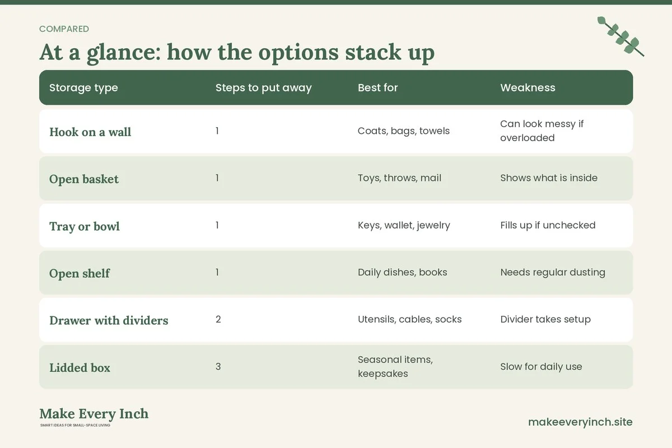672x448 pixels.
Task: Click 'Seasonal items, keepsakes' cell
Action: (395, 366)
